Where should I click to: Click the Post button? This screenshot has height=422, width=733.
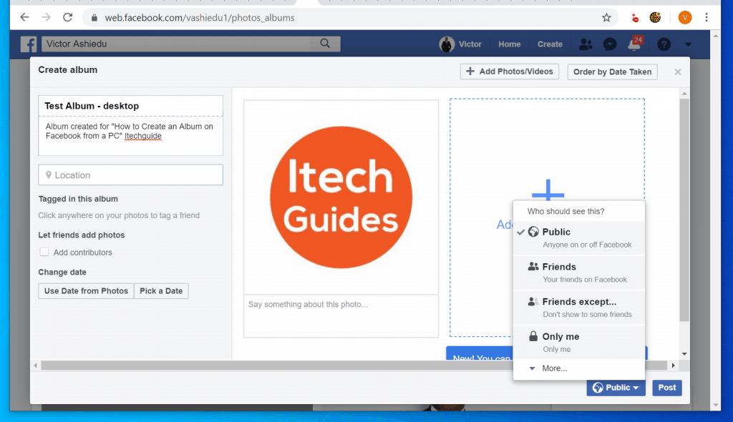tap(667, 388)
